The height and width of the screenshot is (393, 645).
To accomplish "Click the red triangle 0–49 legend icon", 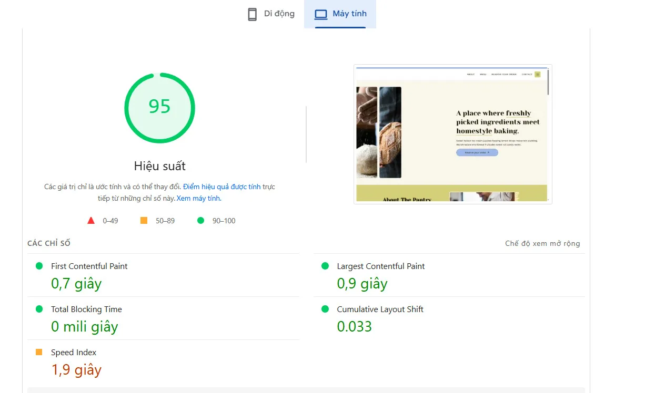I will (x=91, y=220).
